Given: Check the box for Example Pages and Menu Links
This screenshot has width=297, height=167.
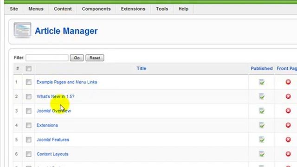Looking at the screenshot, I should point(29,82).
